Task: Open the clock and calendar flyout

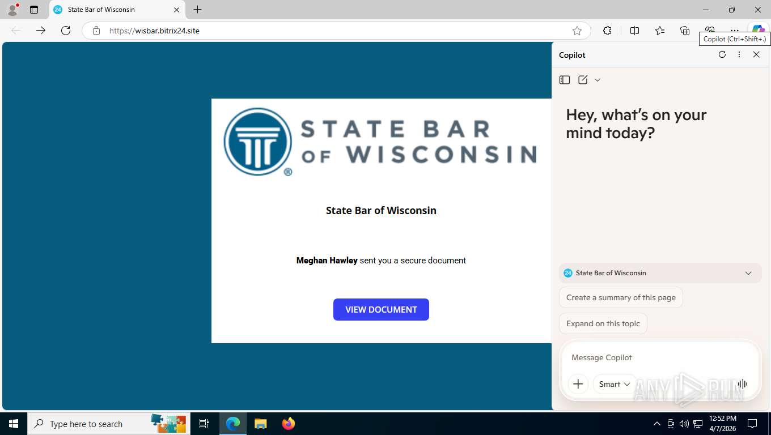Action: coord(723,424)
